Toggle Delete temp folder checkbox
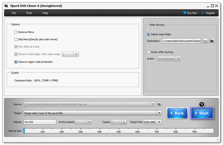The image size is (223, 145). tap(148, 35)
